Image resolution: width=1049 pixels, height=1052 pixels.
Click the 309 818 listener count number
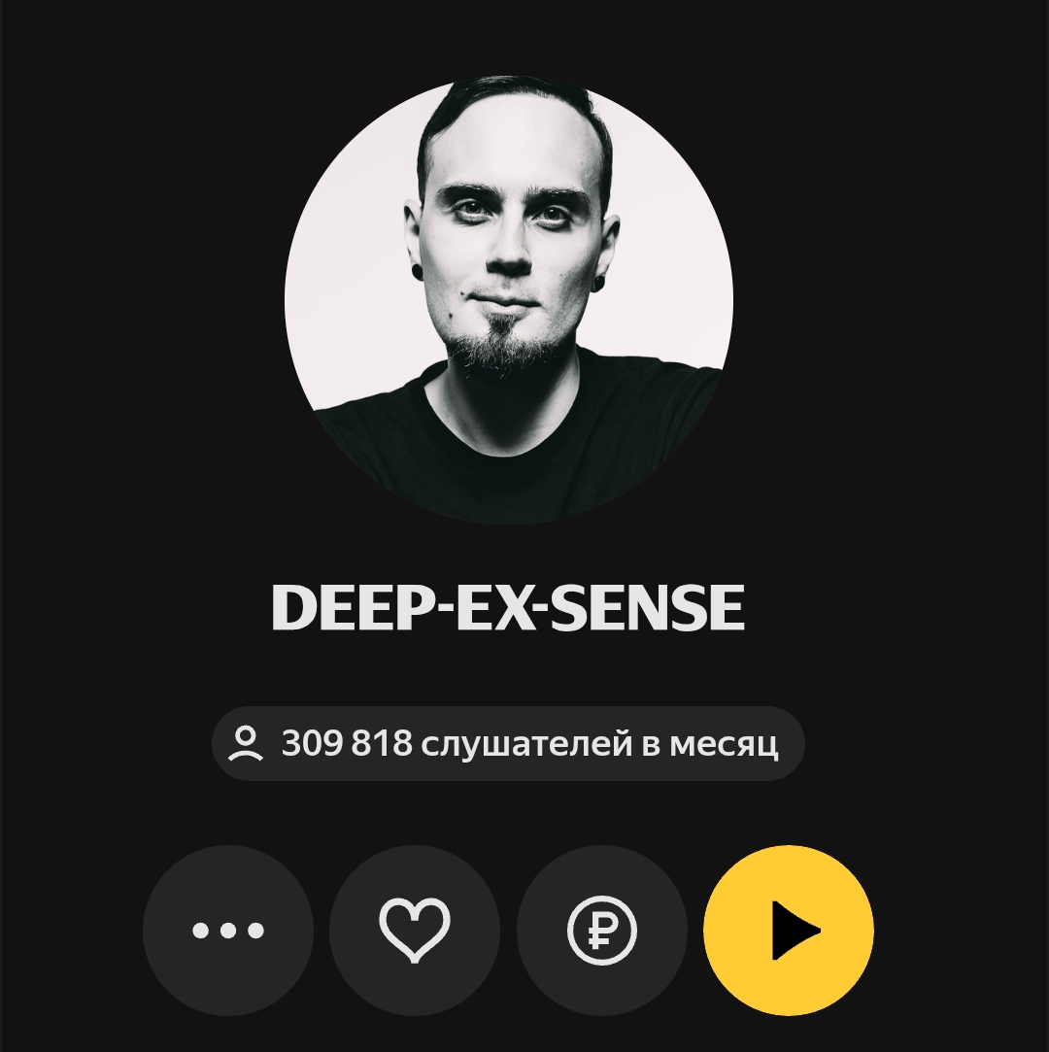(347, 743)
